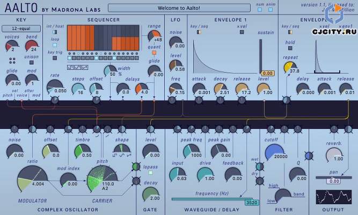Screen dimensions: 358x215
Task: Click the sequencer offset dial showing 8
Action: coord(96,89)
